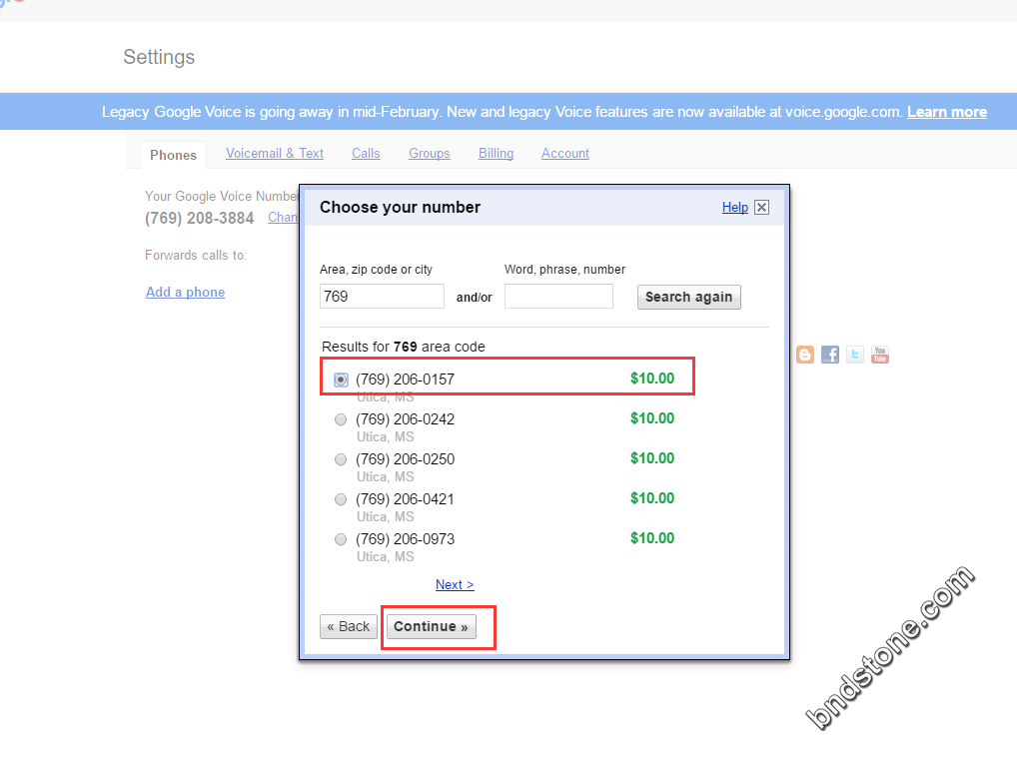Click the Continue button
This screenshot has width=1017, height=762.
tap(432, 626)
